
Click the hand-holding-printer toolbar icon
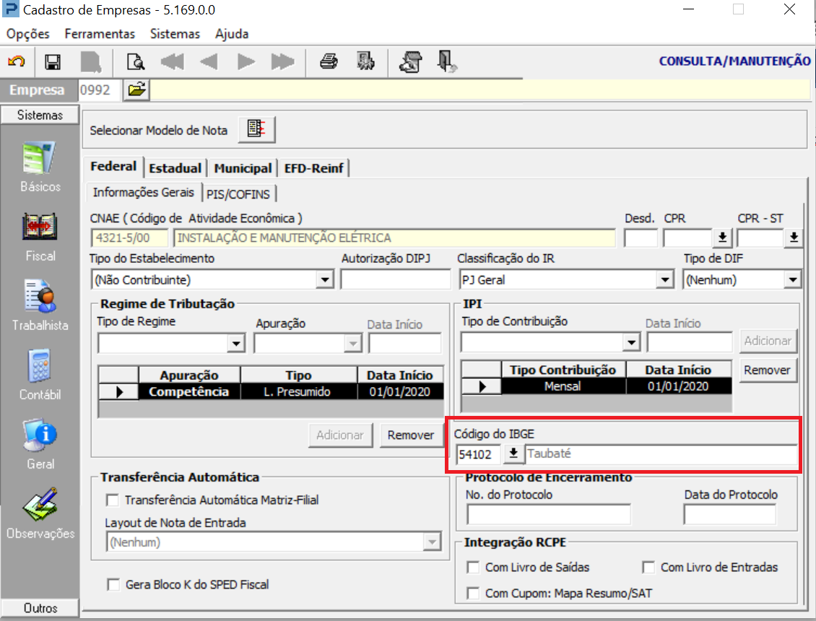(411, 61)
